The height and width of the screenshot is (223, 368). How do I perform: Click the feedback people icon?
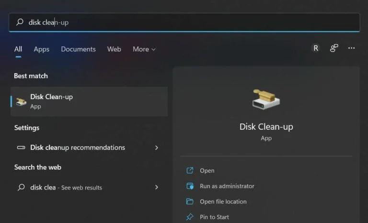[334, 48]
